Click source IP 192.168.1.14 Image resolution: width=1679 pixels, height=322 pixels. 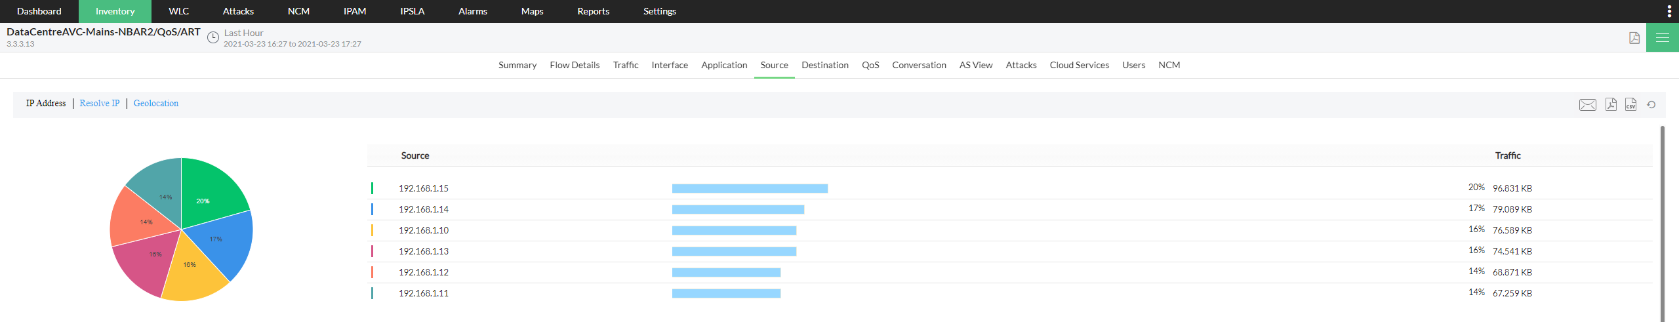(424, 209)
